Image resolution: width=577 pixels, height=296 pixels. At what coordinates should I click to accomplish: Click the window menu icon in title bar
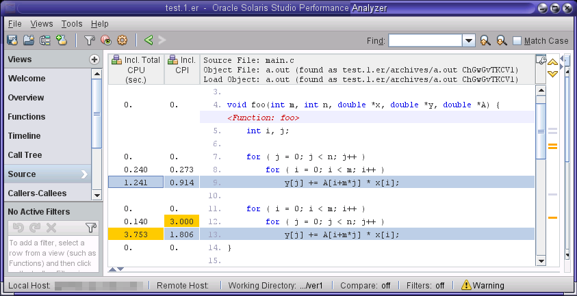tap(10, 8)
